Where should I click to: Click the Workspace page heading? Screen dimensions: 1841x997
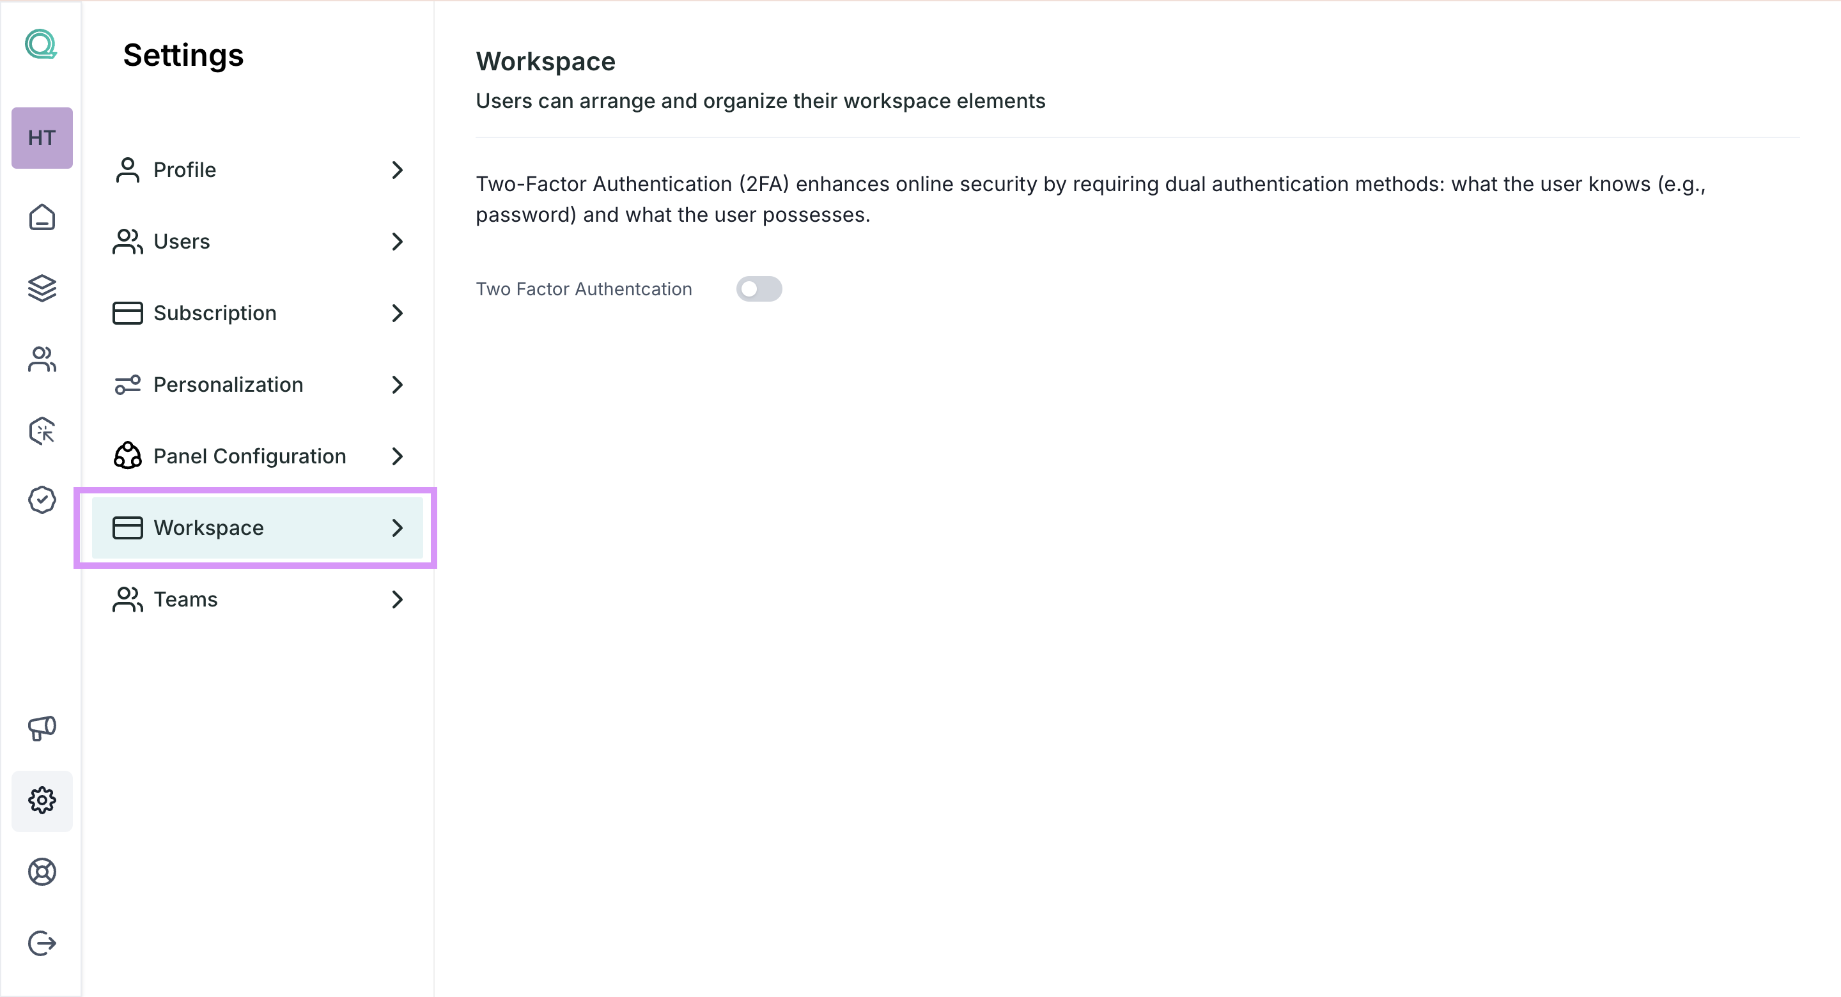pyautogui.click(x=545, y=61)
